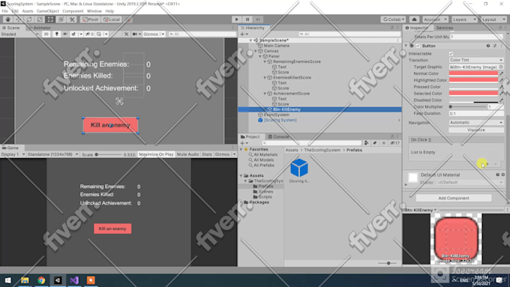Select All Prefabs under Favorites

[263, 165]
